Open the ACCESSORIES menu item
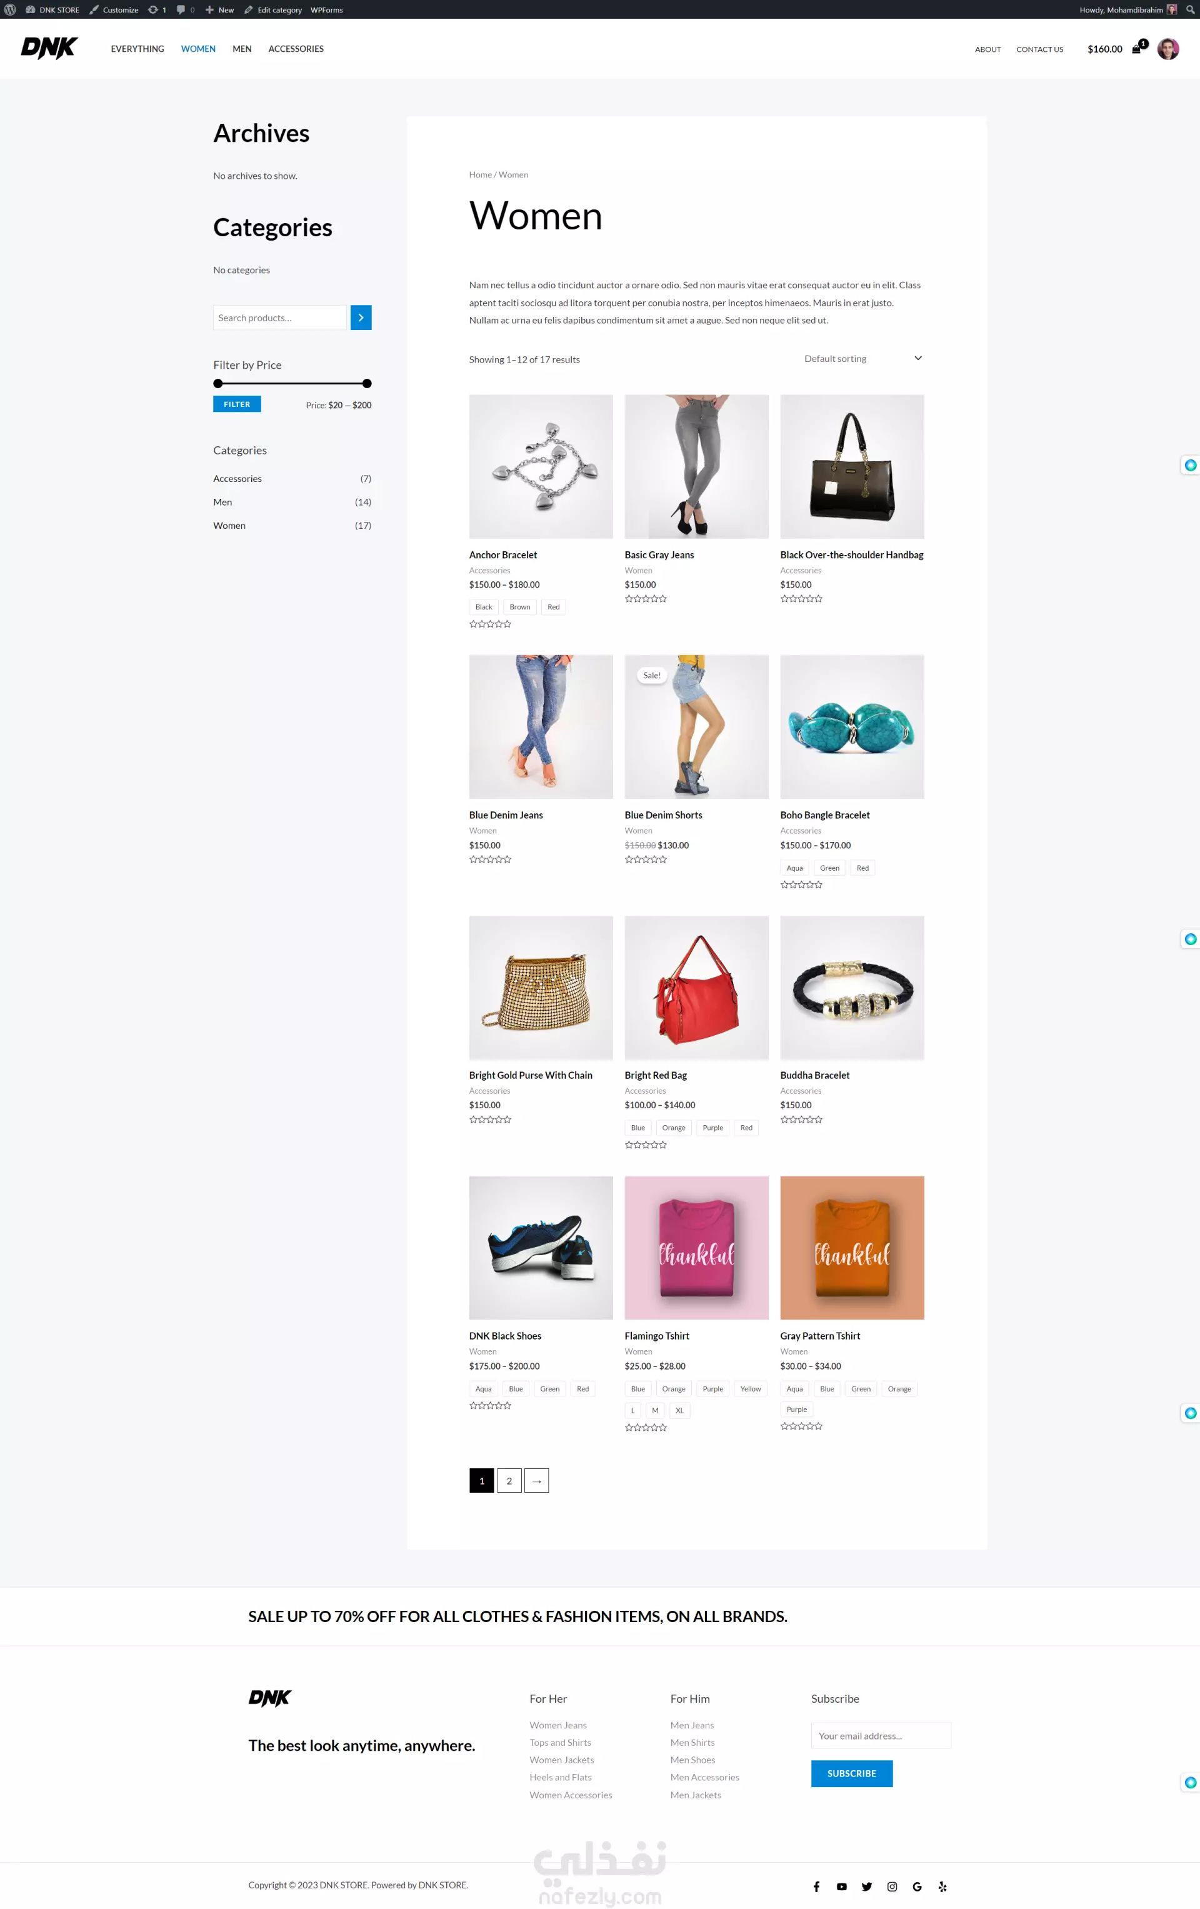 (x=296, y=48)
